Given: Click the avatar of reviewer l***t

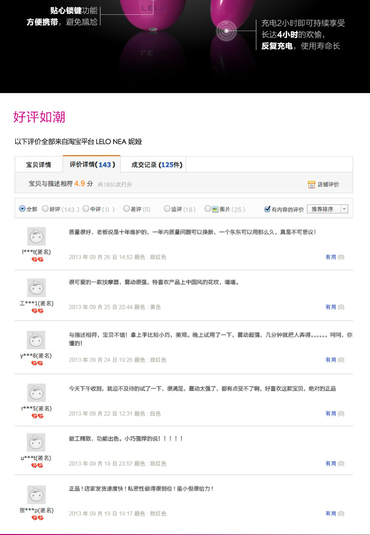Looking at the screenshot, I should (x=36, y=236).
